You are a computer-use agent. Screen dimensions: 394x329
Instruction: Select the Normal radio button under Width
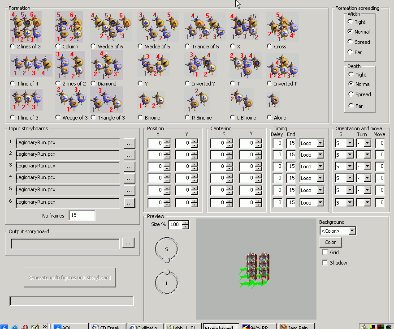point(350,31)
